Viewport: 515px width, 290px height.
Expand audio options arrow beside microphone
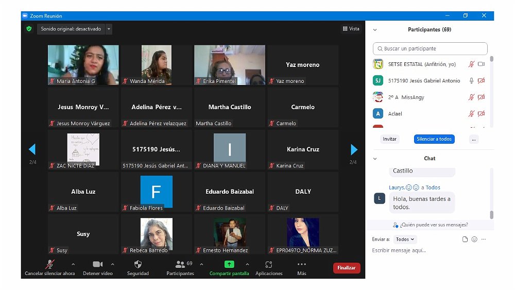pos(73,264)
